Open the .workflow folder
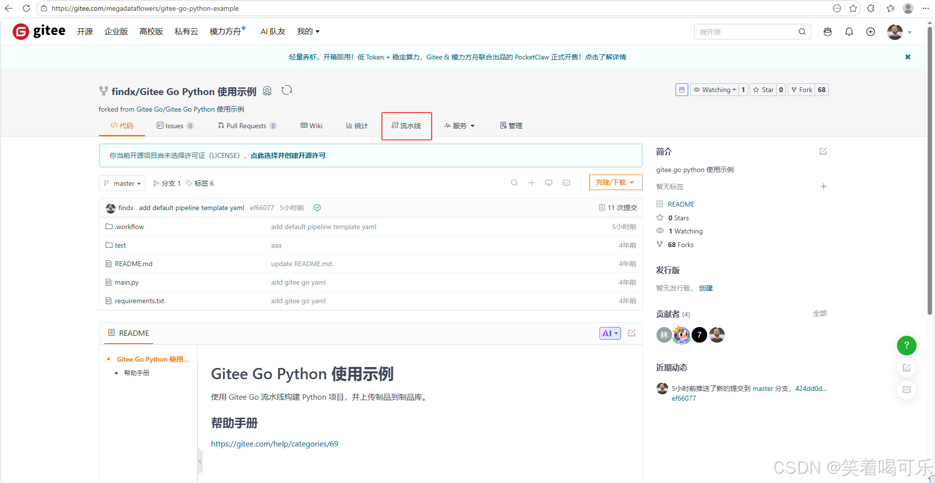935x483 pixels. click(x=129, y=227)
